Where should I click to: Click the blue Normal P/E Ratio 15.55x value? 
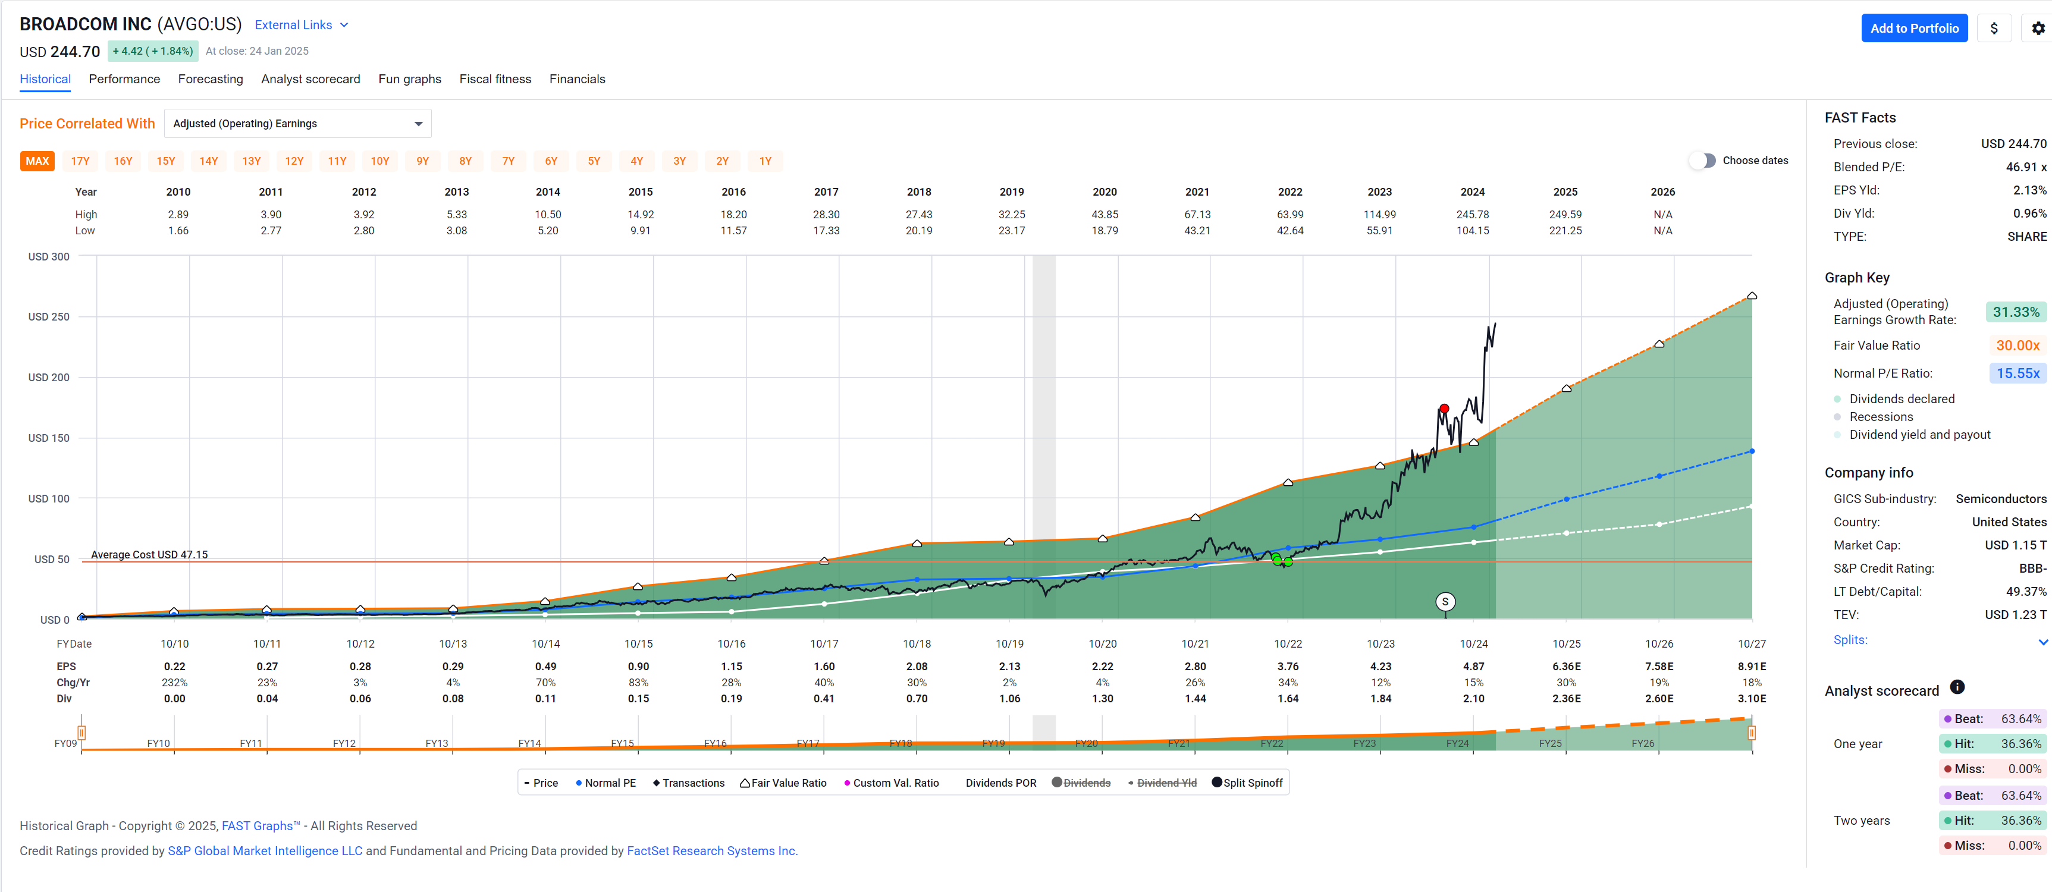[2017, 373]
